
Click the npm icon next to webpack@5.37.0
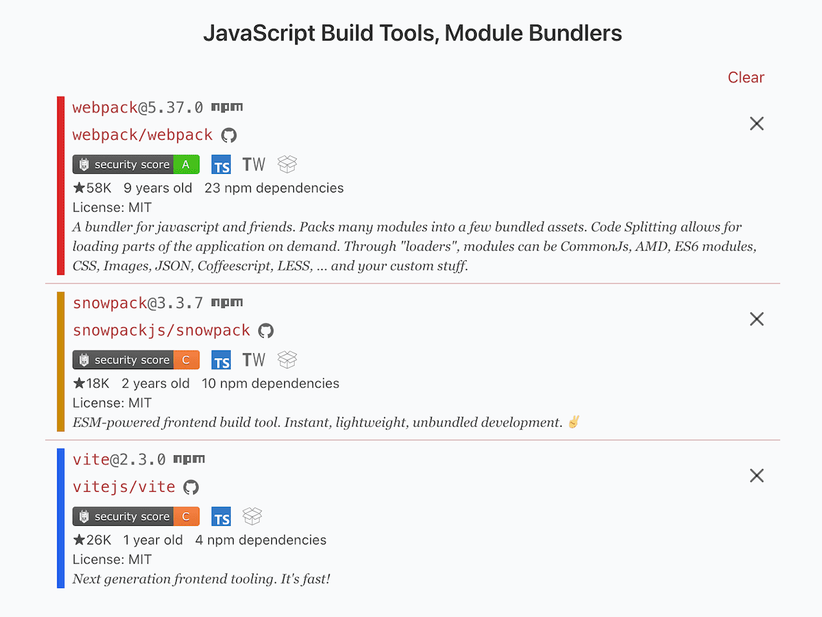(x=227, y=108)
